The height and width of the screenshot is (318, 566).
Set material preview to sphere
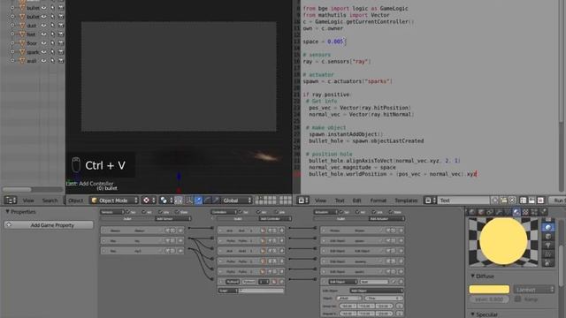pos(548,228)
